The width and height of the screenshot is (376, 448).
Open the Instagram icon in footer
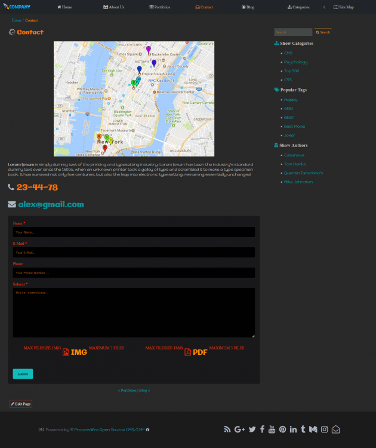tap(324, 429)
